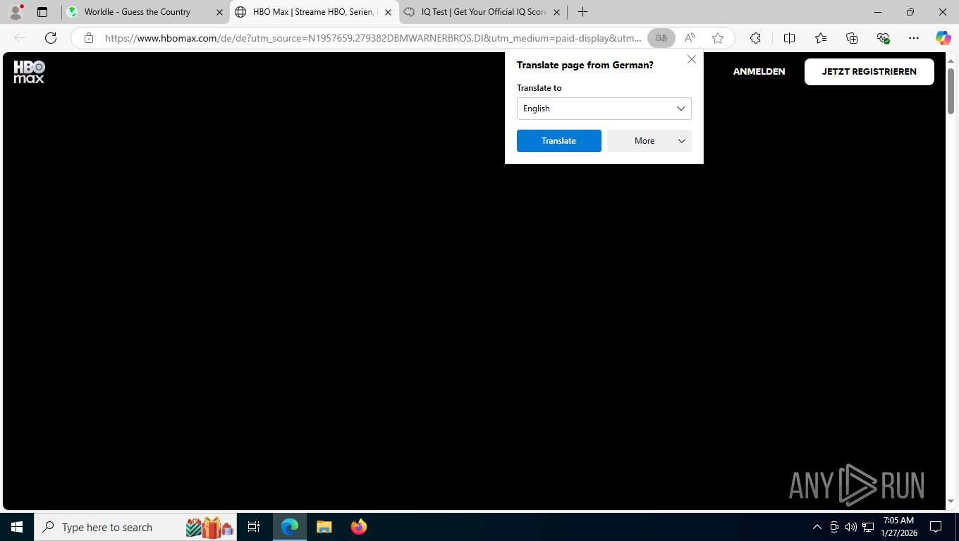Image resolution: width=959 pixels, height=541 pixels.
Task: Open Read Aloud from address bar
Action: click(690, 38)
